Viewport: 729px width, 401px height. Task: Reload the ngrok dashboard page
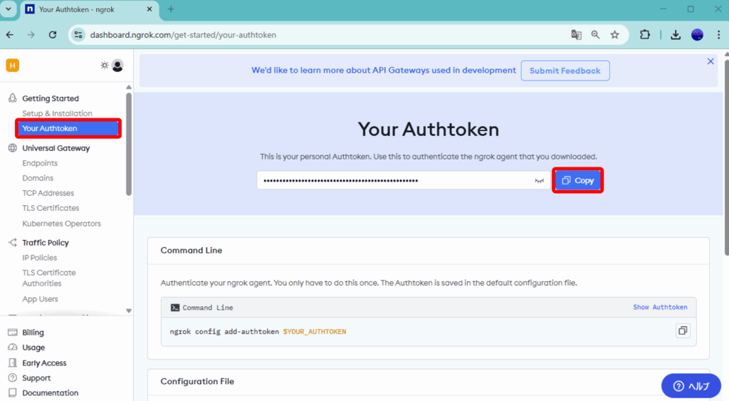(53, 35)
